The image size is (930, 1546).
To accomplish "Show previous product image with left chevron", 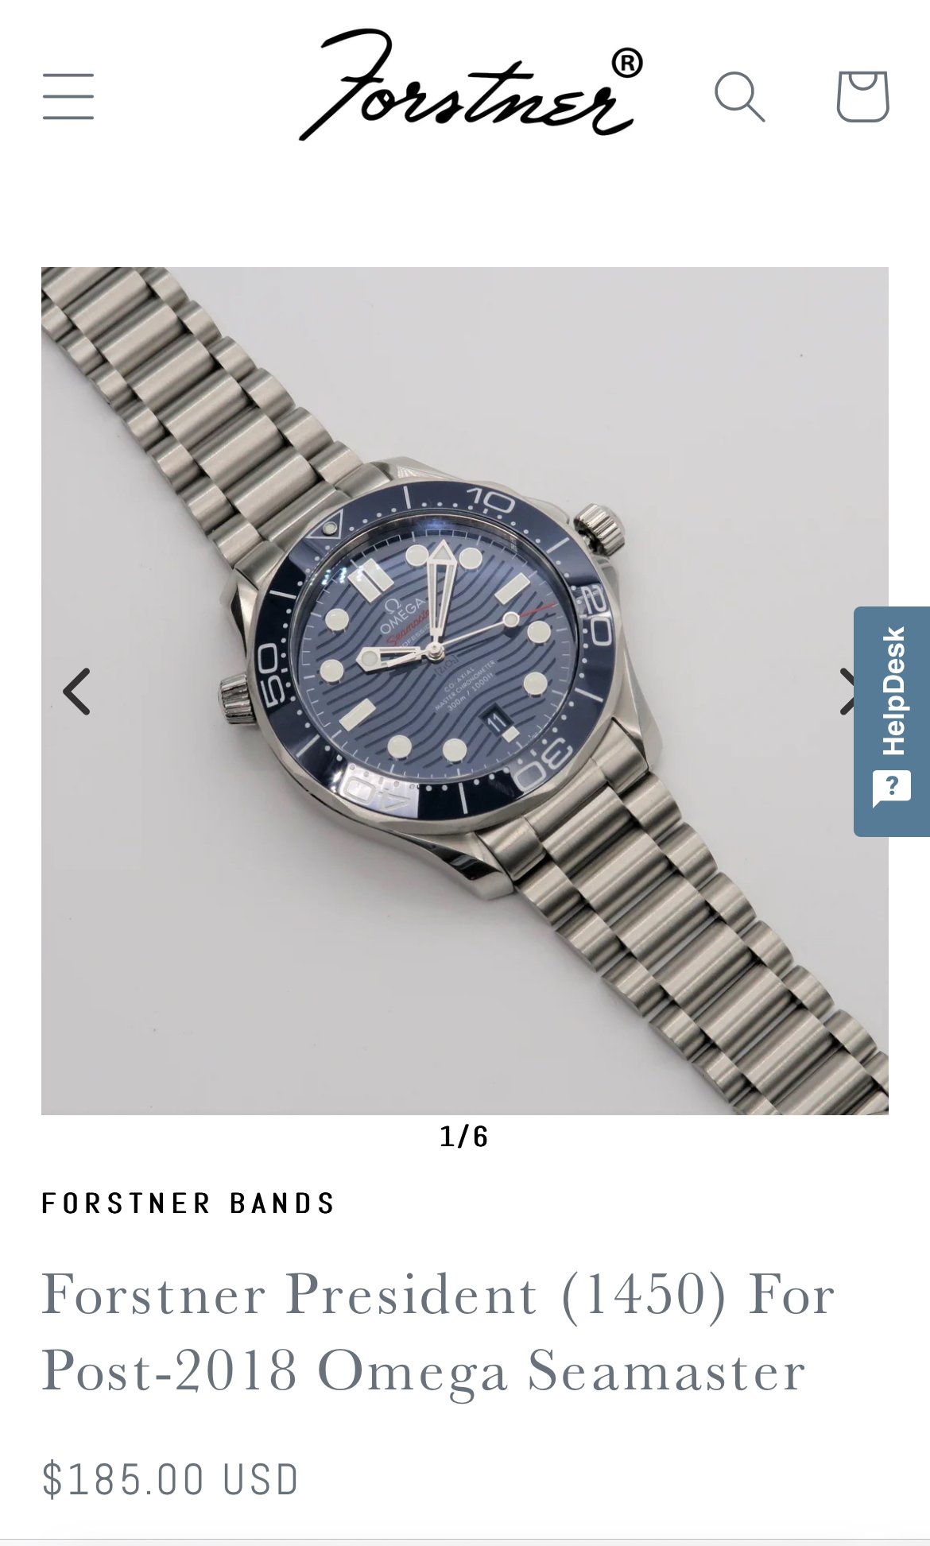I will (x=77, y=692).
